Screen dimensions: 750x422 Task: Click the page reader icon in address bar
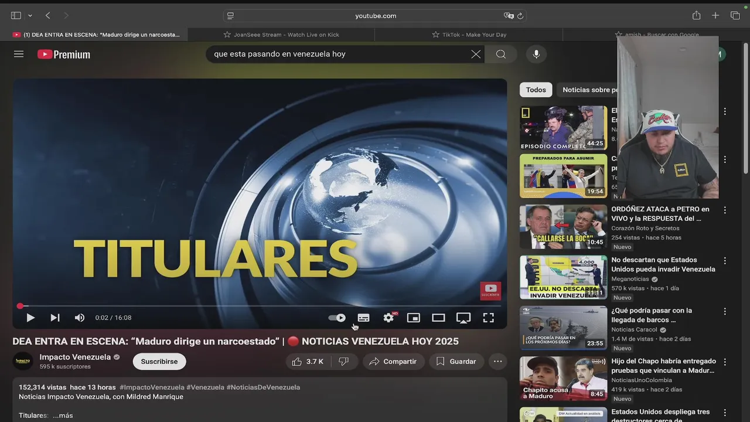(x=230, y=16)
